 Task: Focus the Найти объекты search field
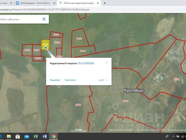pos(20,19)
